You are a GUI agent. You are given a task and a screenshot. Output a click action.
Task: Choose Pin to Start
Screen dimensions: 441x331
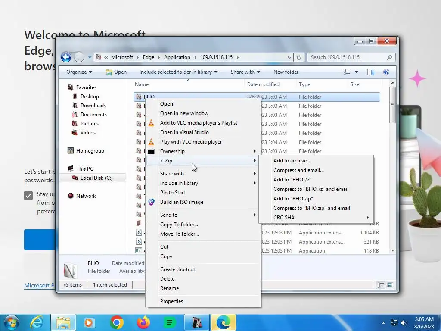click(203, 193)
